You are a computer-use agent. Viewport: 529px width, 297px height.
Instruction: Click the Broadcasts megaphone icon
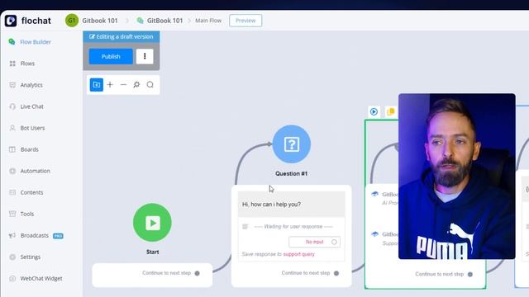click(x=12, y=235)
